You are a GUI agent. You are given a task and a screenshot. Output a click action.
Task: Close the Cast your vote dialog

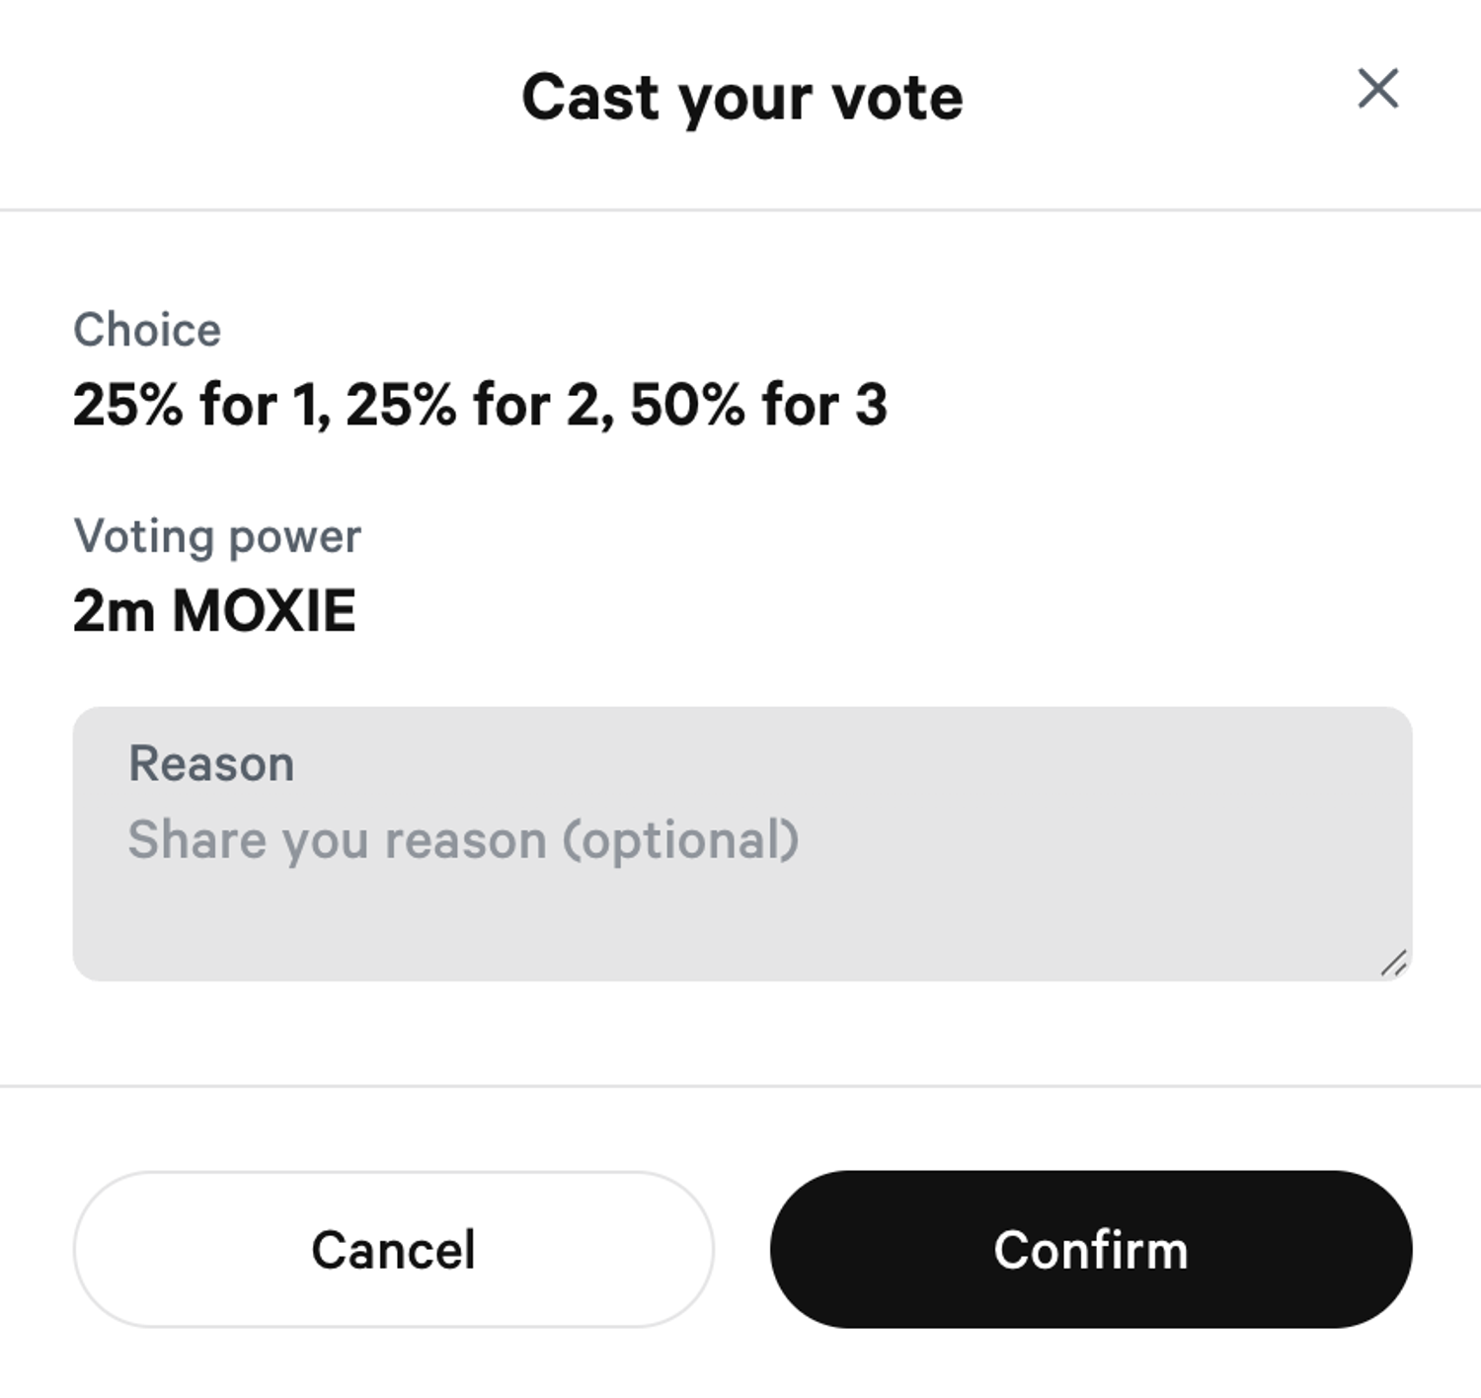pyautogui.click(x=1377, y=89)
